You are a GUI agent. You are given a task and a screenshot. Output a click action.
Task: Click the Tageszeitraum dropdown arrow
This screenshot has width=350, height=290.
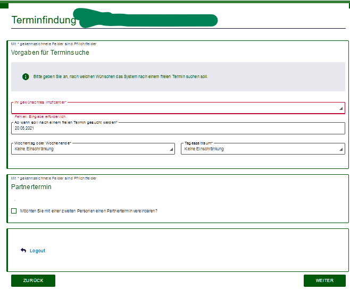341,149
